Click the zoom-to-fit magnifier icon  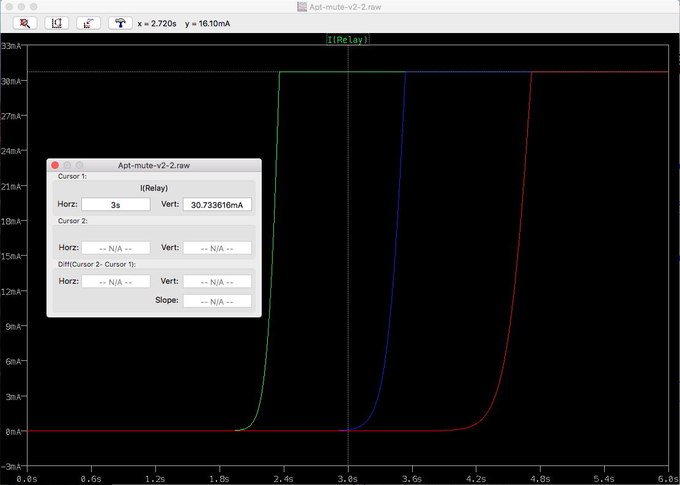click(25, 23)
